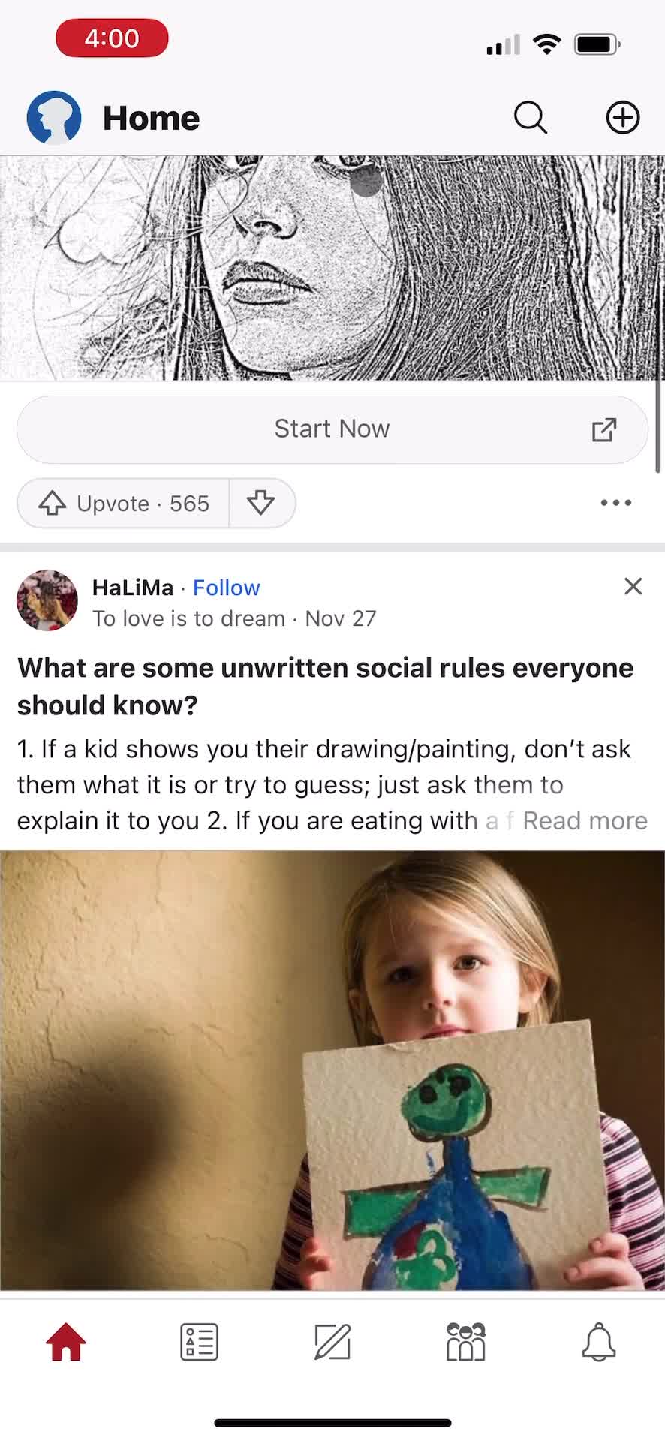Dismiss HaLiMa's post with the X
Screen dimensions: 665x1441
[633, 586]
